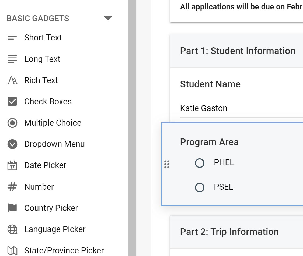Click the Check Boxes gadget icon

(x=12, y=102)
